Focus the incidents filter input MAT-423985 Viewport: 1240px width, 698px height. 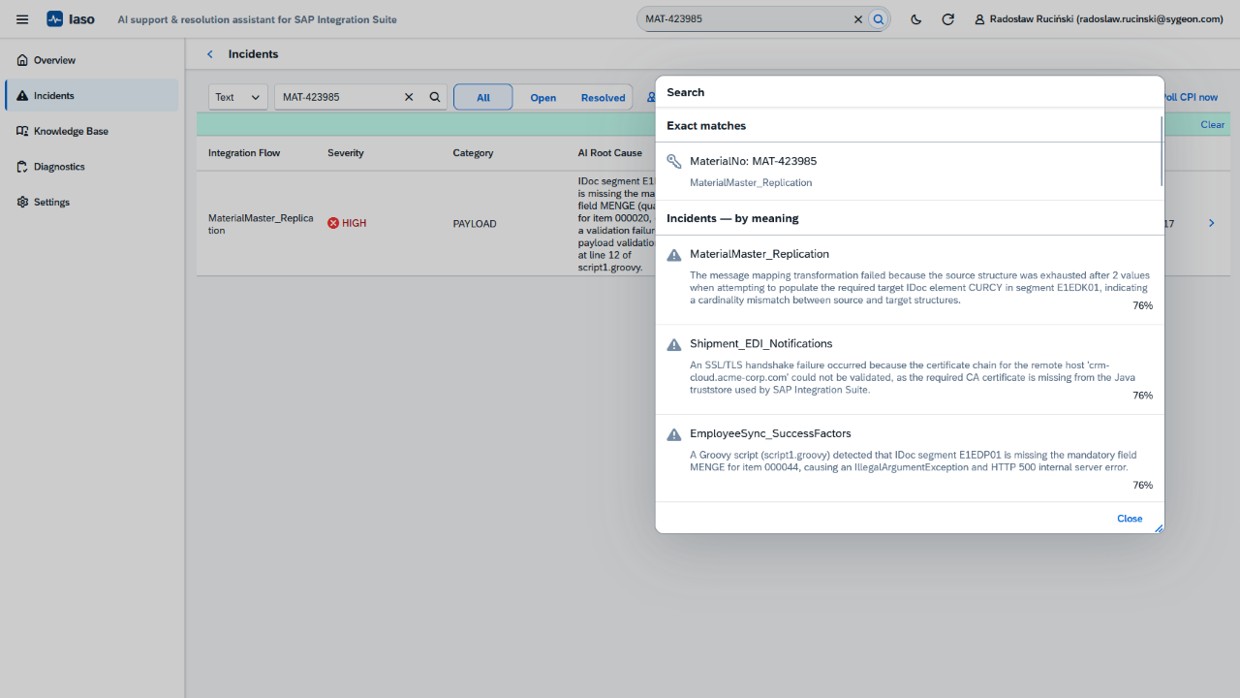coord(338,97)
